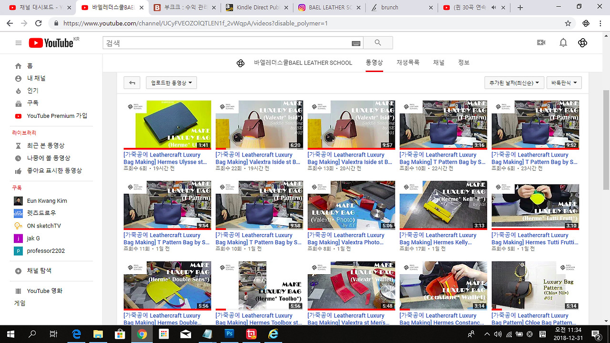Open the YouTube hamburger guide menu
This screenshot has width=610, height=343.
click(19, 43)
